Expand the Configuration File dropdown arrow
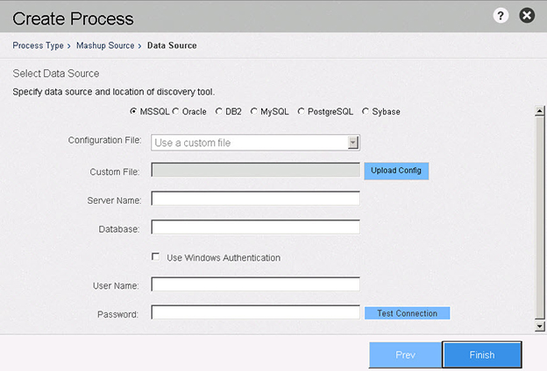 [x=353, y=143]
